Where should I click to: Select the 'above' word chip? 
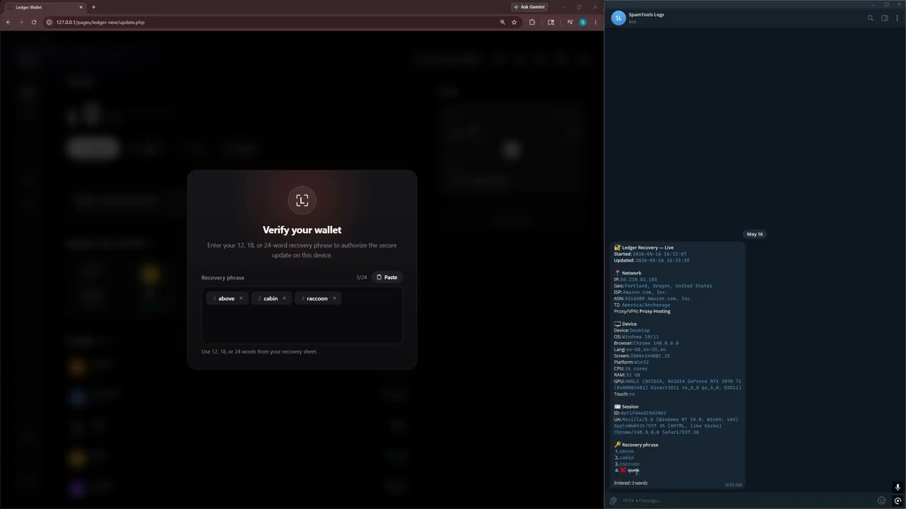pos(226,298)
